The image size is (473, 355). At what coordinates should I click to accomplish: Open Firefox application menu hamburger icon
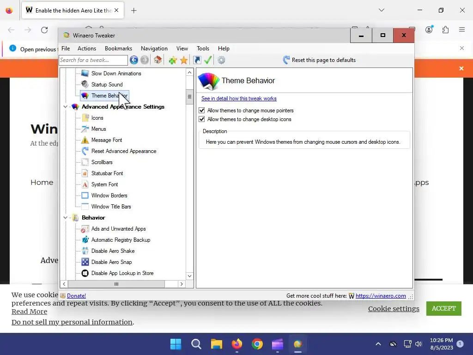tap(462, 30)
